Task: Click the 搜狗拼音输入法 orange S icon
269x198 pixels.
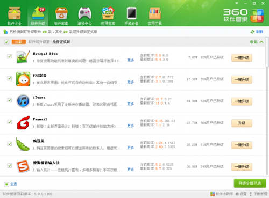Action: tap(23, 166)
